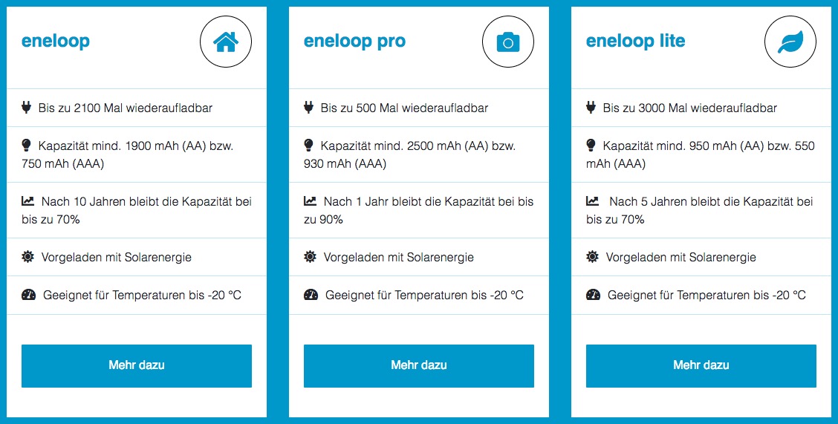Click the leaf icon on eneloop lite card
This screenshot has height=424, width=838.
tap(790, 42)
